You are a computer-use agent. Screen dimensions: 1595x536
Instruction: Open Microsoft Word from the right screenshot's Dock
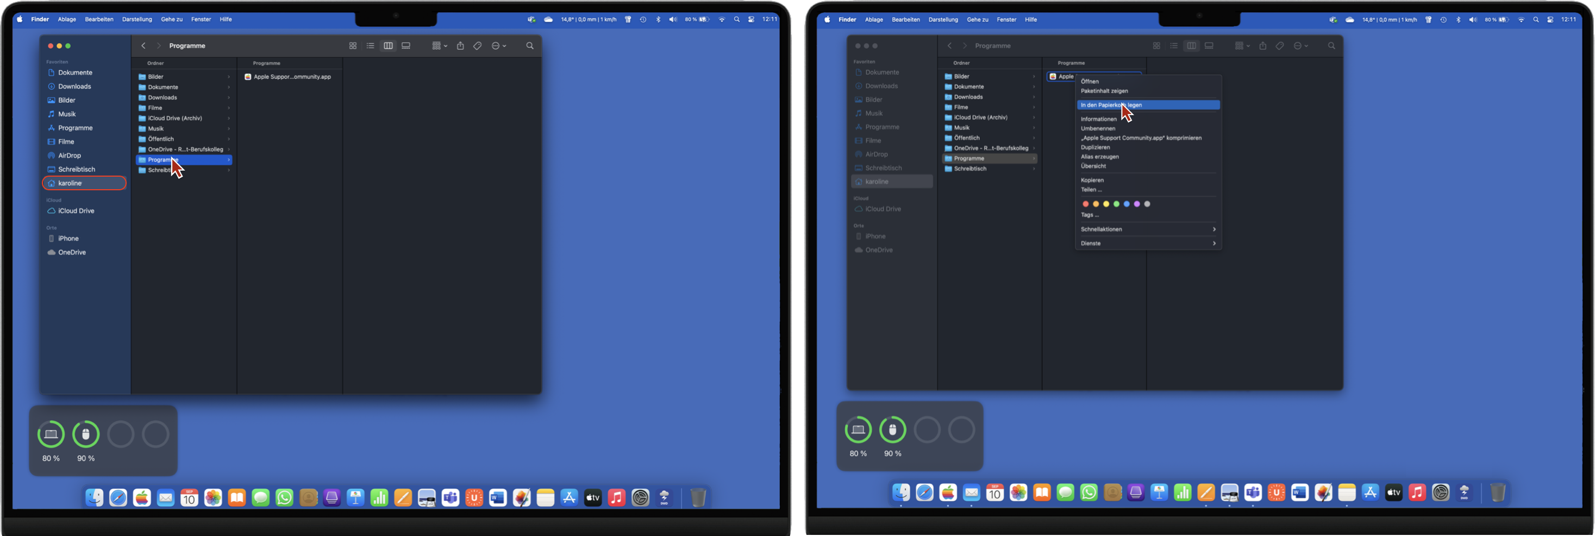point(1300,493)
